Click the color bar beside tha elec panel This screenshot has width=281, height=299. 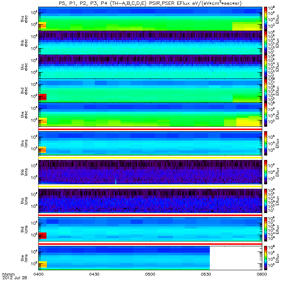pos(266,19)
